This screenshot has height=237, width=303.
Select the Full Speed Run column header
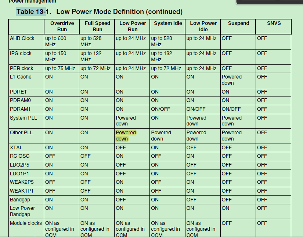97,26
